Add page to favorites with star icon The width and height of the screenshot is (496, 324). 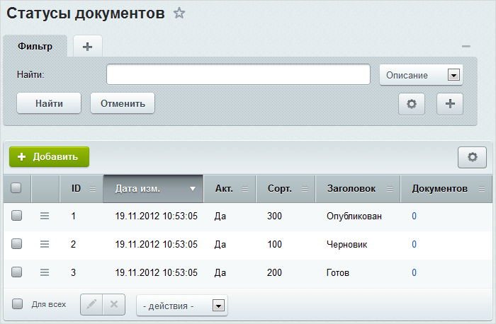click(179, 13)
